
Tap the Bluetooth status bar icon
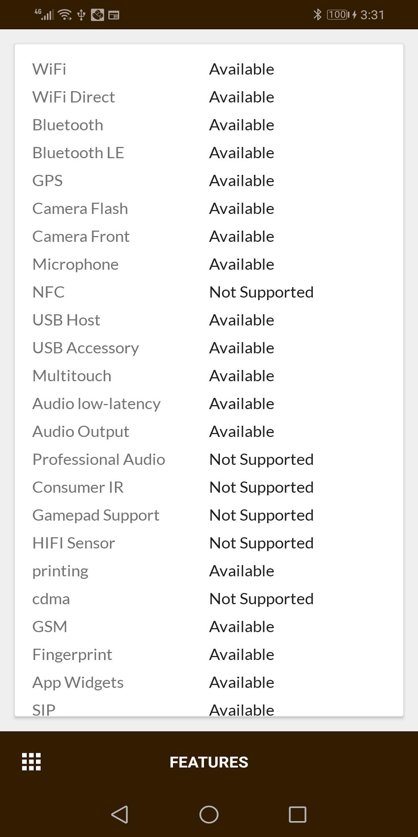317,15
